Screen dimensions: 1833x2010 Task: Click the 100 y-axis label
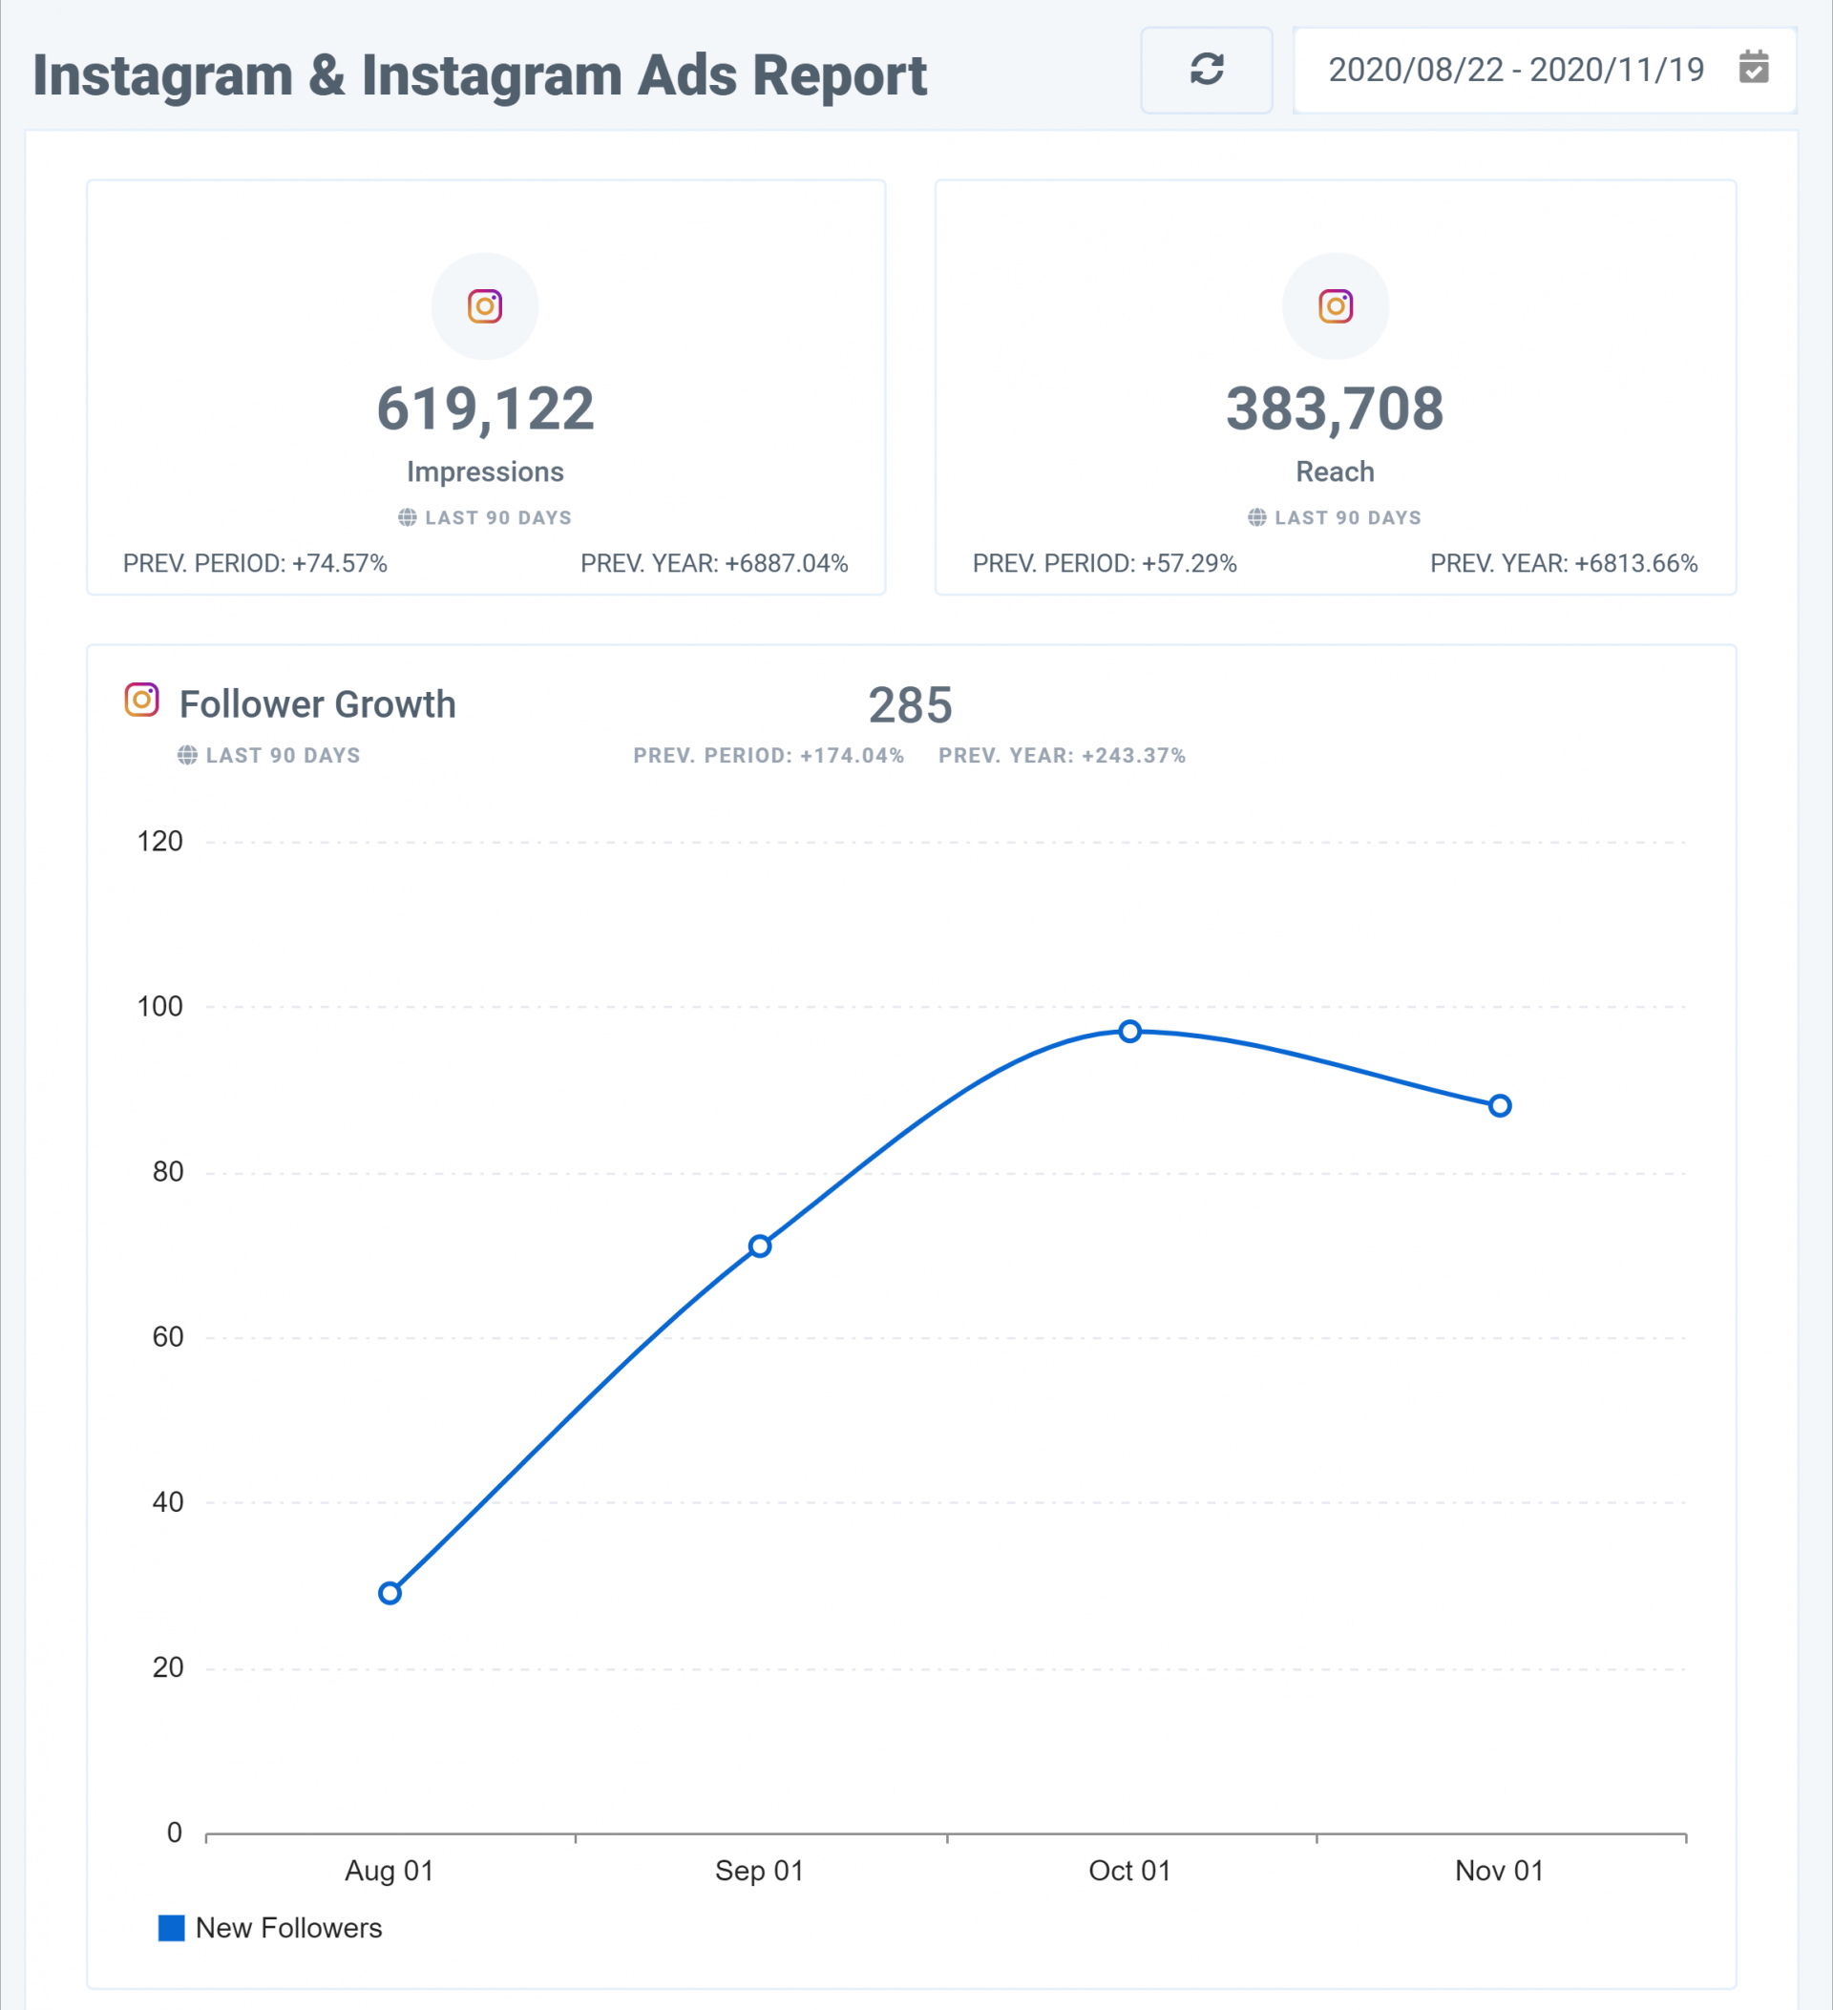(x=159, y=1007)
